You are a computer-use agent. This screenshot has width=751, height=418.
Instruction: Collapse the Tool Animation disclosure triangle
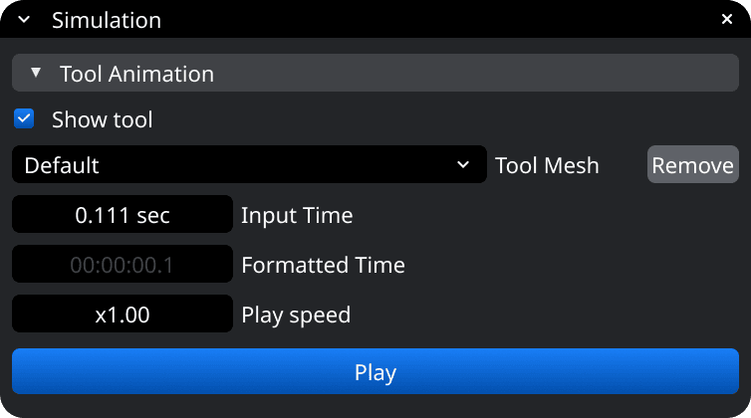point(36,74)
